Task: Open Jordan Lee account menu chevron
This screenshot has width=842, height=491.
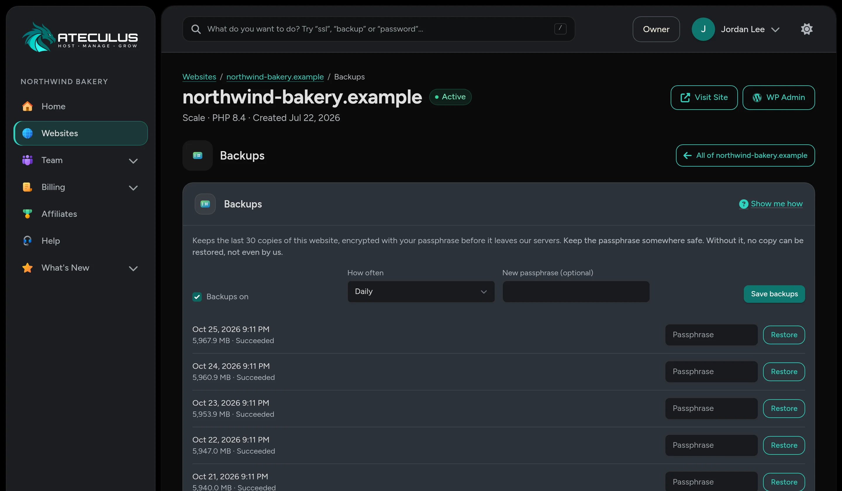Action: (x=775, y=30)
